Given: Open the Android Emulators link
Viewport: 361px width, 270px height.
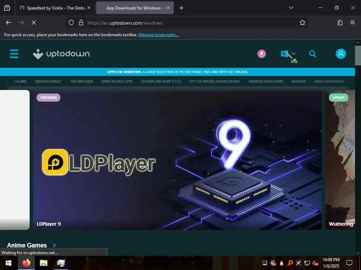Looking at the screenshot, I should pyautogui.click(x=266, y=81).
